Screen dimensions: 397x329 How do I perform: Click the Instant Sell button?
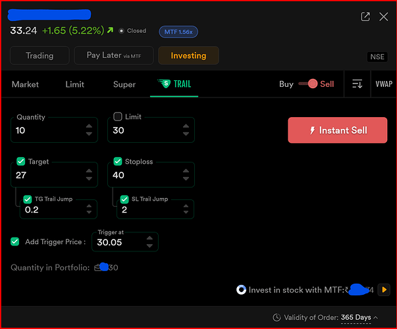click(x=338, y=130)
